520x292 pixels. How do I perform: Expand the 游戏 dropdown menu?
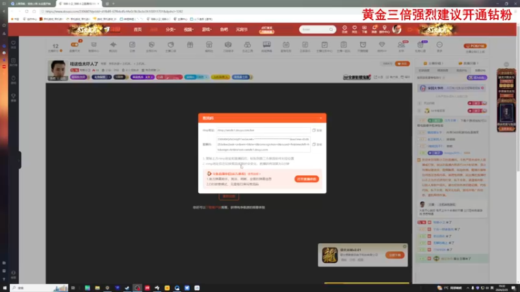tap(207, 29)
